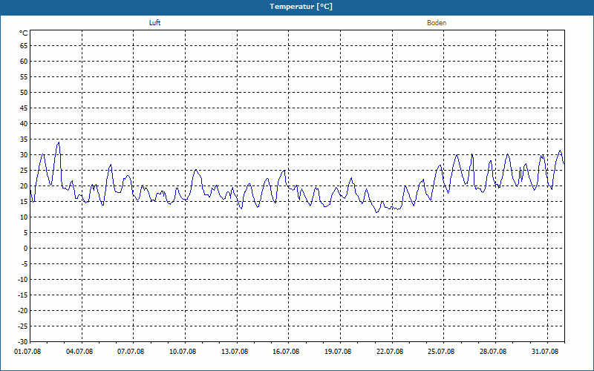
Task: Click the 07.07.08 date label
Action: click(x=131, y=351)
